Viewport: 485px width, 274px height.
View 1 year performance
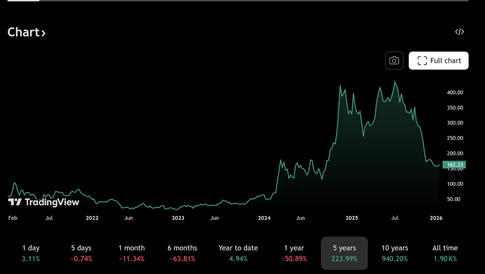pyautogui.click(x=294, y=253)
